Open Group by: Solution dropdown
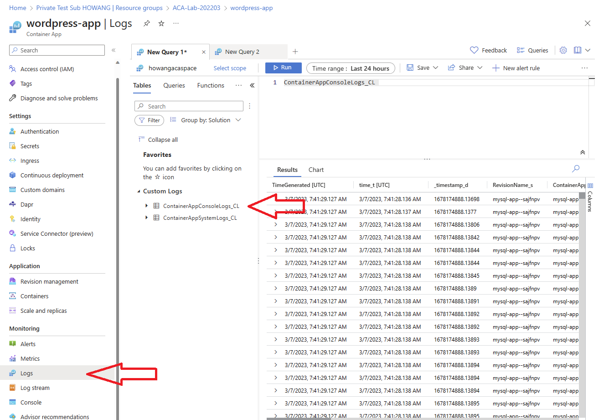Image resolution: width=604 pixels, height=420 pixels. point(206,120)
